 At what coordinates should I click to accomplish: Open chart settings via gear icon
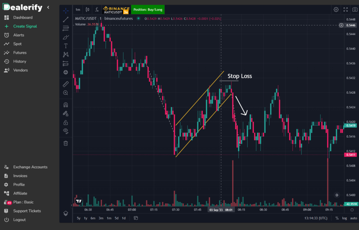click(336, 9)
